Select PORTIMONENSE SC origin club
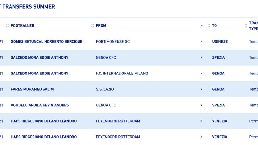Viewport: 258px width, 145px height. point(113,41)
